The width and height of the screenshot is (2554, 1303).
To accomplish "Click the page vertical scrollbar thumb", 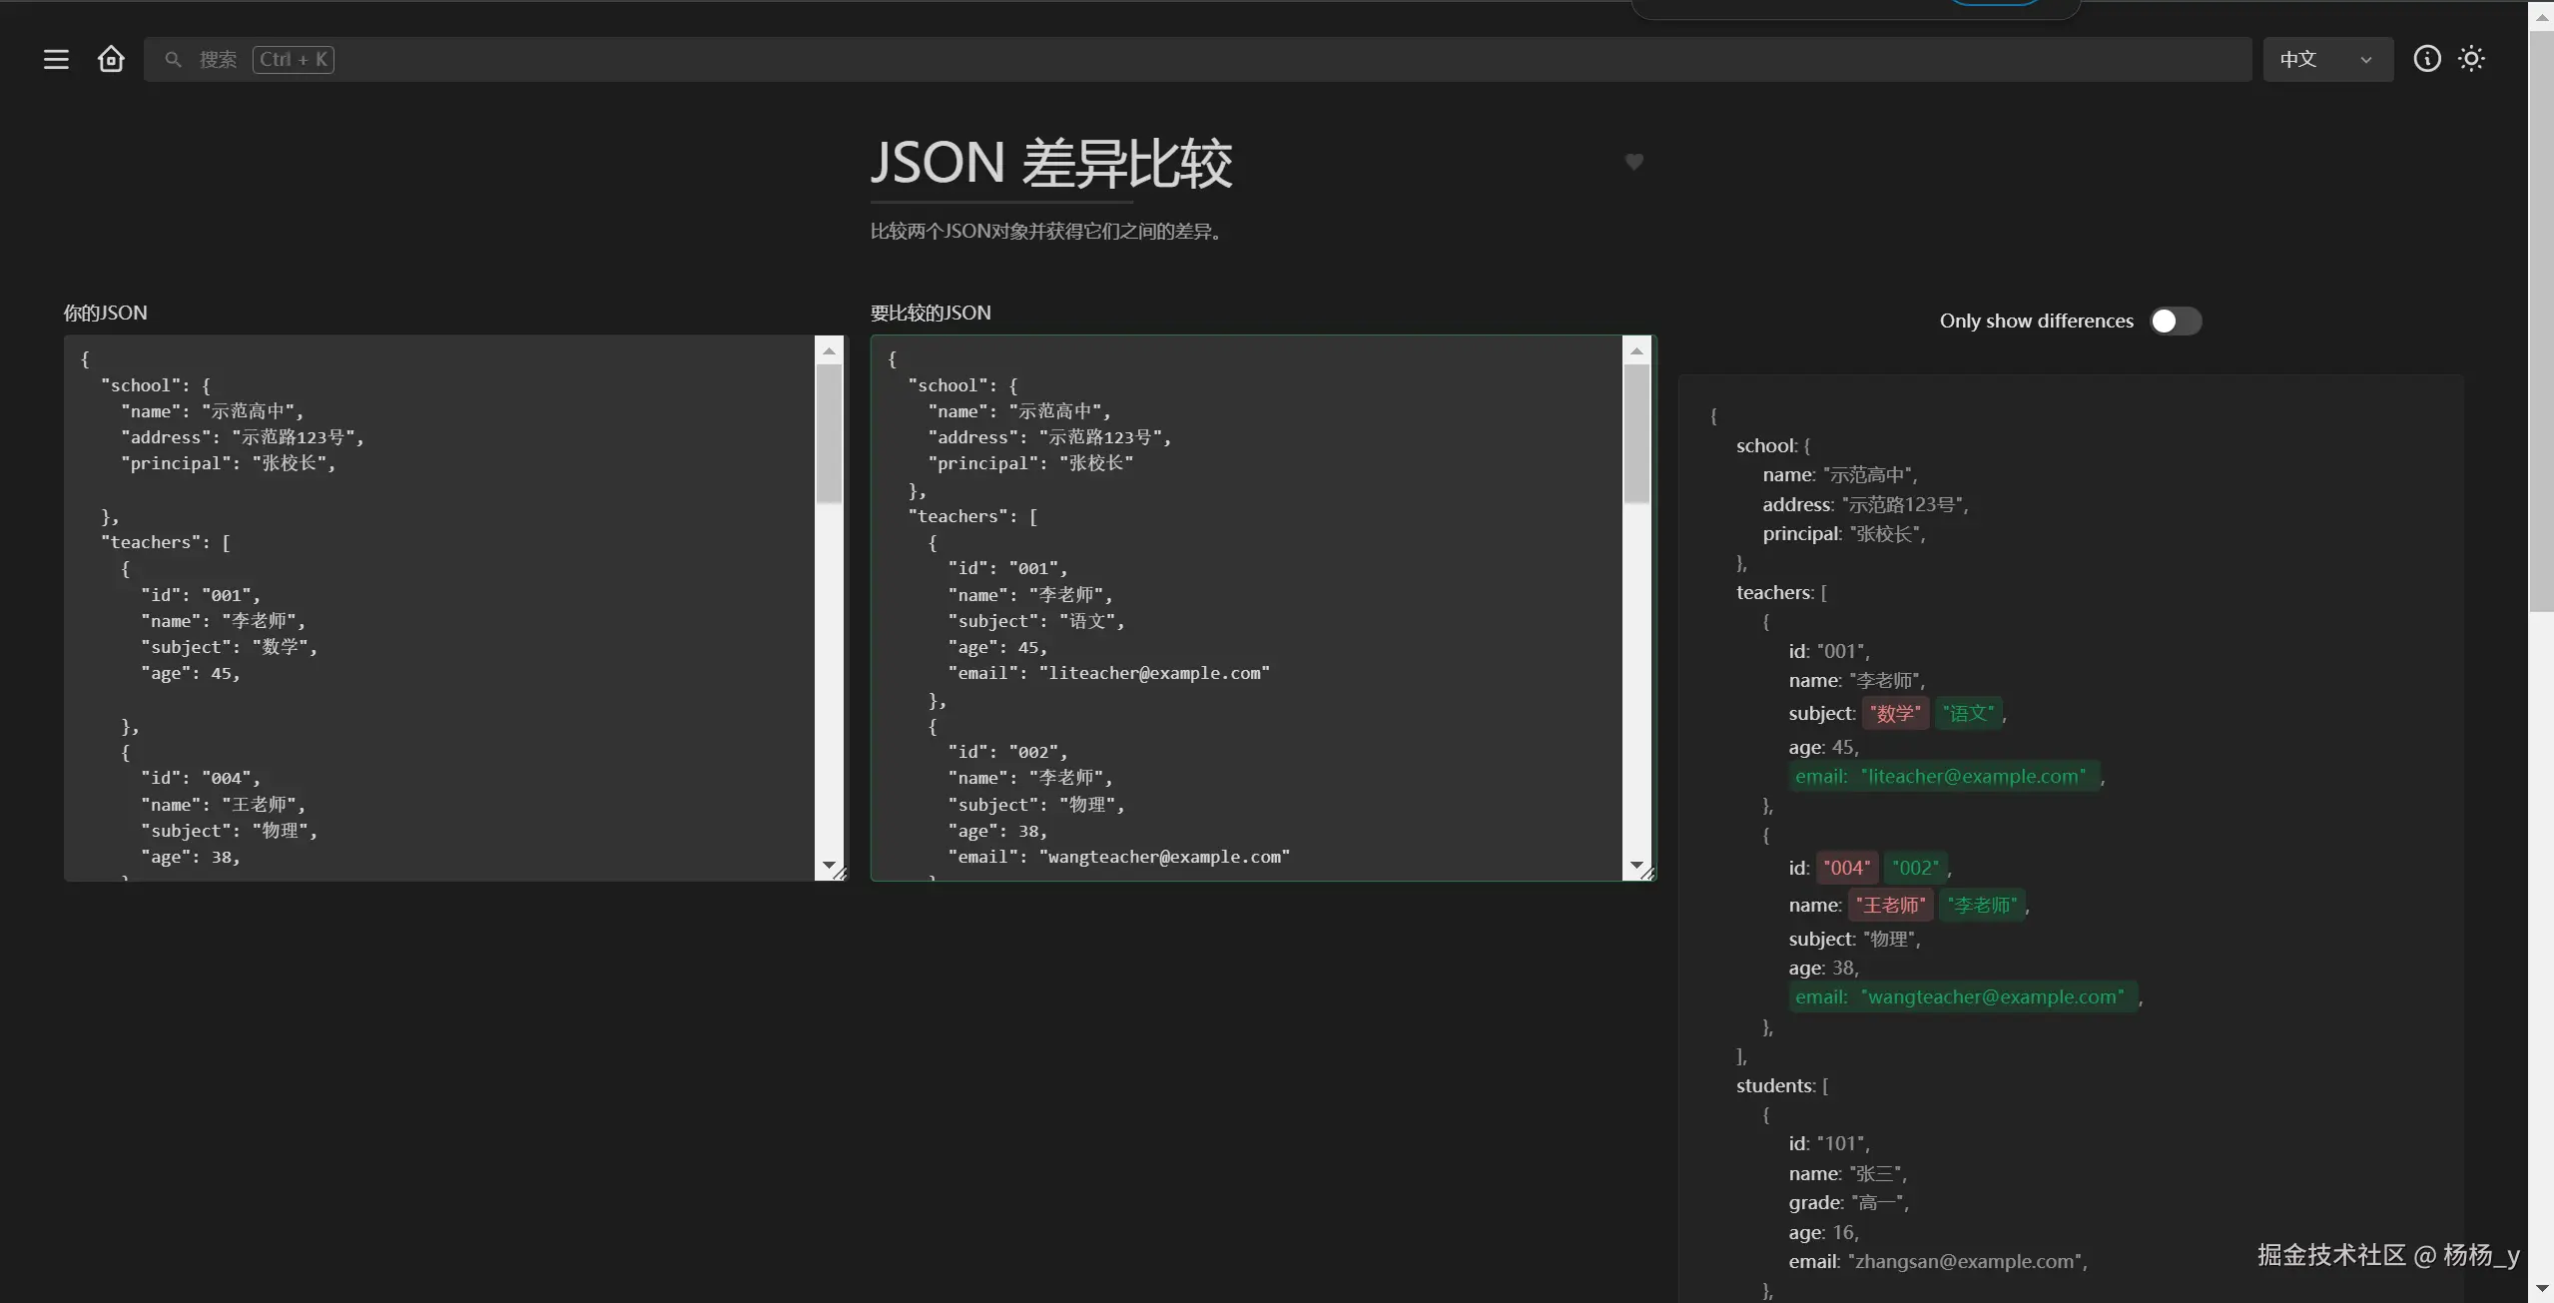I will (2541, 320).
